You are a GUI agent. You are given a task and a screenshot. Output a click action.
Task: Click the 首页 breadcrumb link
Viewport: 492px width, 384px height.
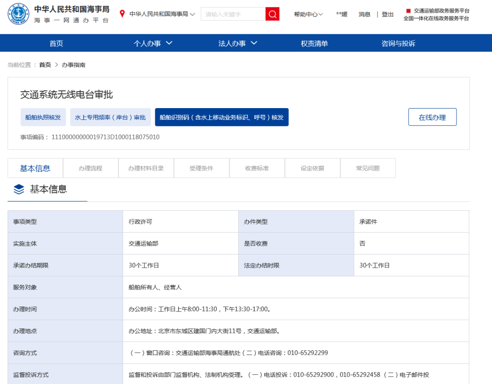(45, 65)
